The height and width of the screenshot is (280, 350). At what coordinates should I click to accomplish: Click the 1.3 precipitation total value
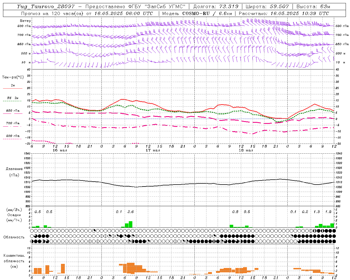tap(317, 212)
